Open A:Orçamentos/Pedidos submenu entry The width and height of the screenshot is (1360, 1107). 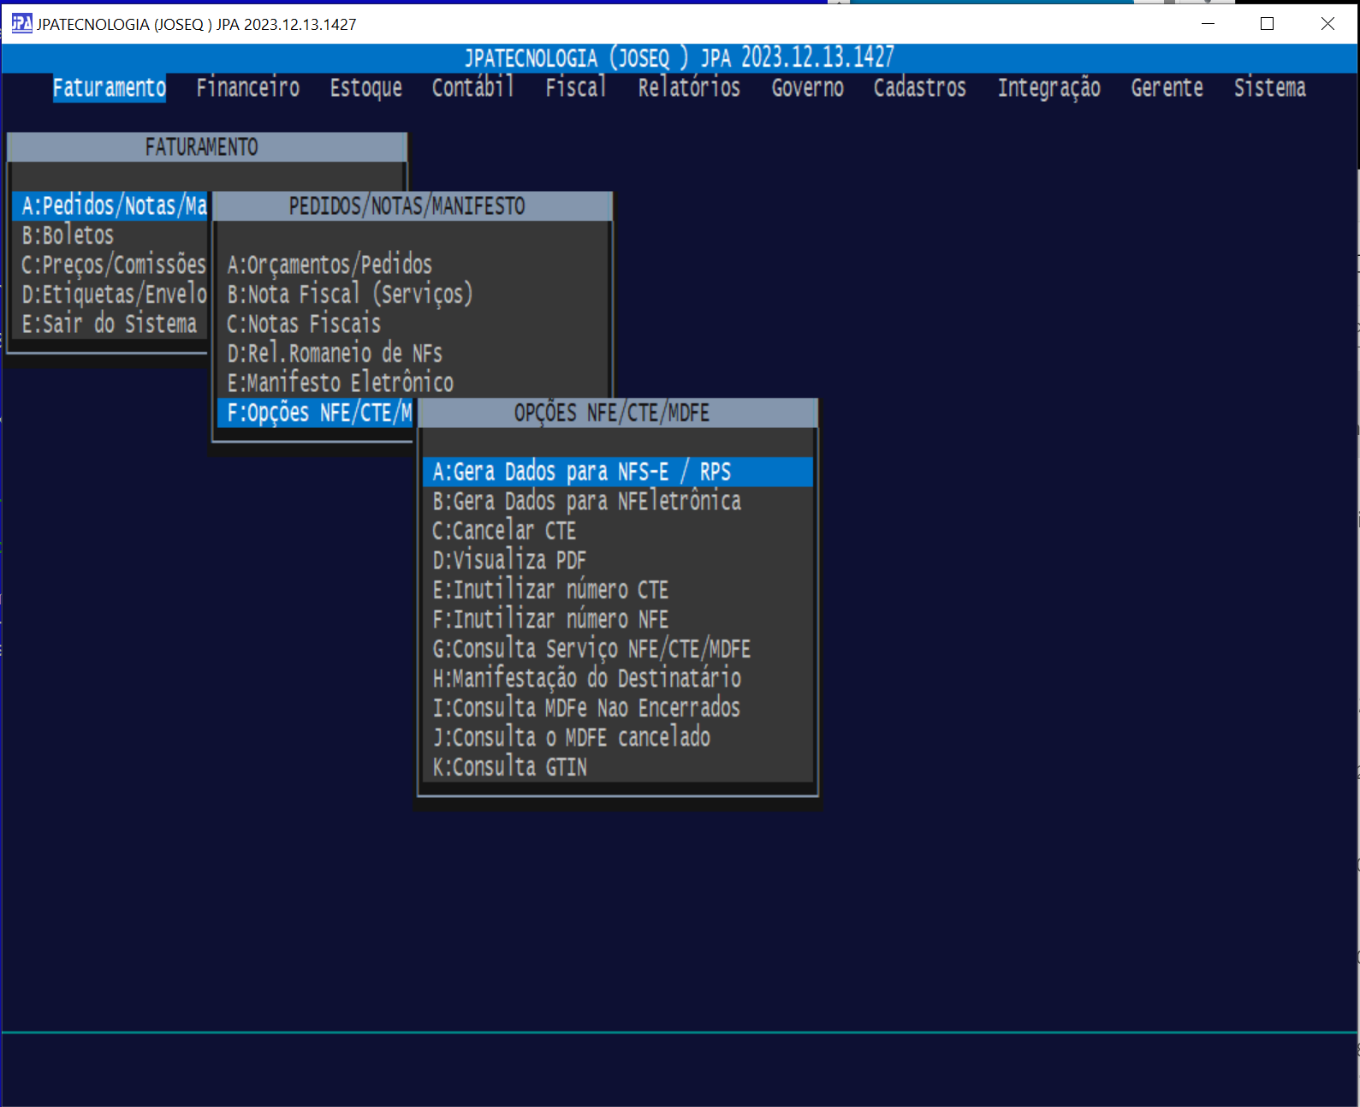[330, 265]
